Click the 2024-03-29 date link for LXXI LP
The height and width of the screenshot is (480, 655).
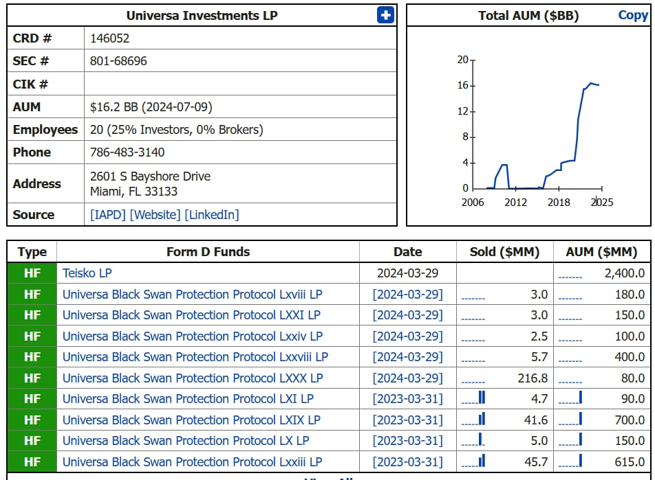(408, 315)
